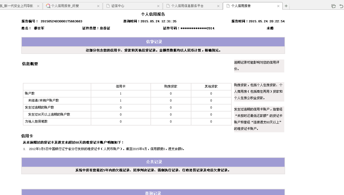Click the 信用卡 column header in the table

[x=121, y=86]
